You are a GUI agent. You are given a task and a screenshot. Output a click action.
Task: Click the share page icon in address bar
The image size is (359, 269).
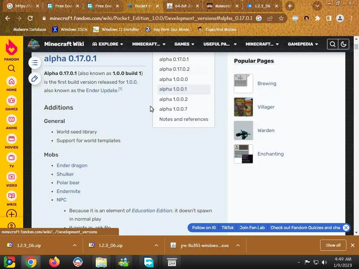(270, 18)
